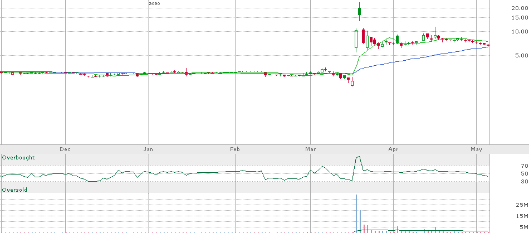Viewport: 529px width, 233px height.
Task: Click the 5.00 price axis label
Action: (x=521, y=55)
